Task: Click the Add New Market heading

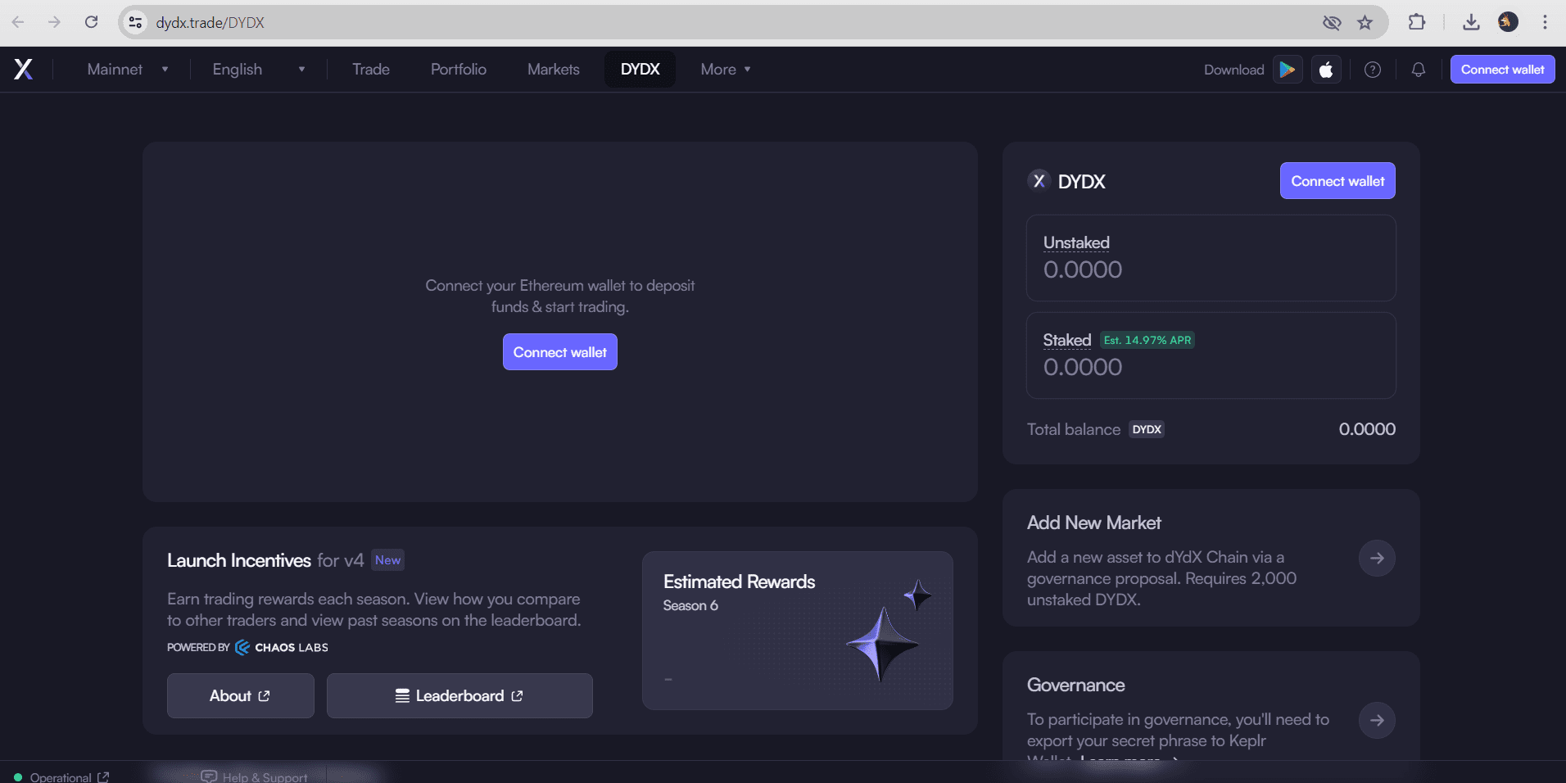Action: [x=1094, y=523]
